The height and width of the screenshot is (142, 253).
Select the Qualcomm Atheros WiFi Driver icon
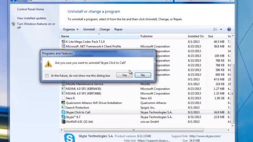click(63, 103)
